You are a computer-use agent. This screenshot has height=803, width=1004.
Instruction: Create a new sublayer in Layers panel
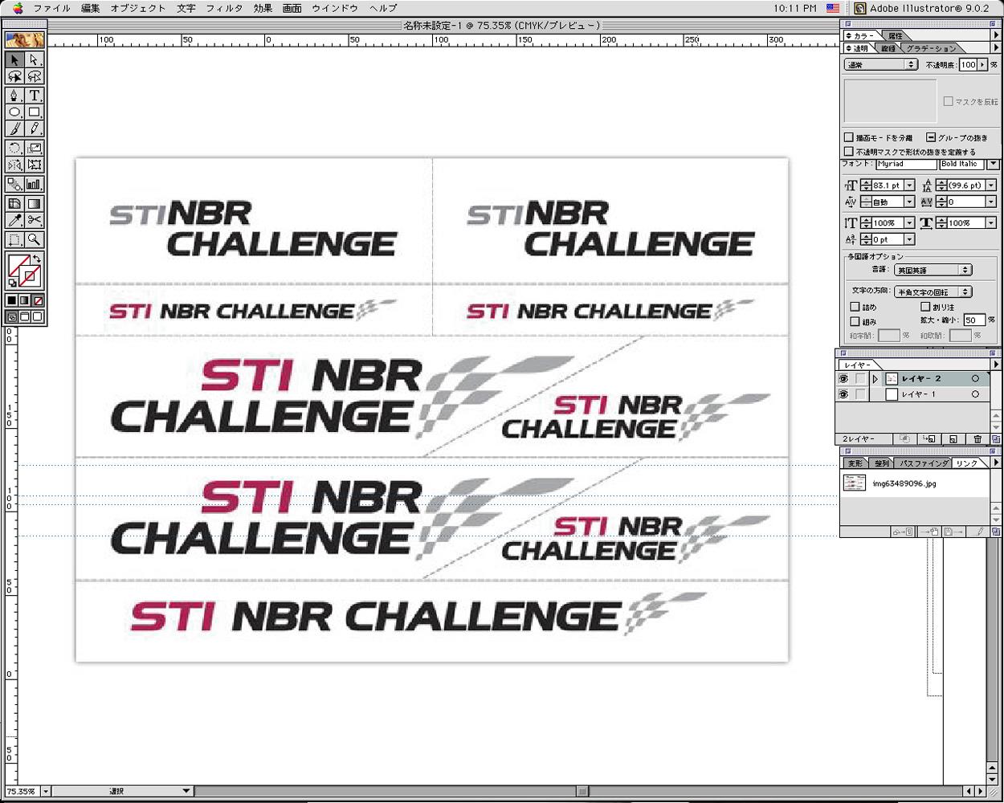pyautogui.click(x=929, y=439)
